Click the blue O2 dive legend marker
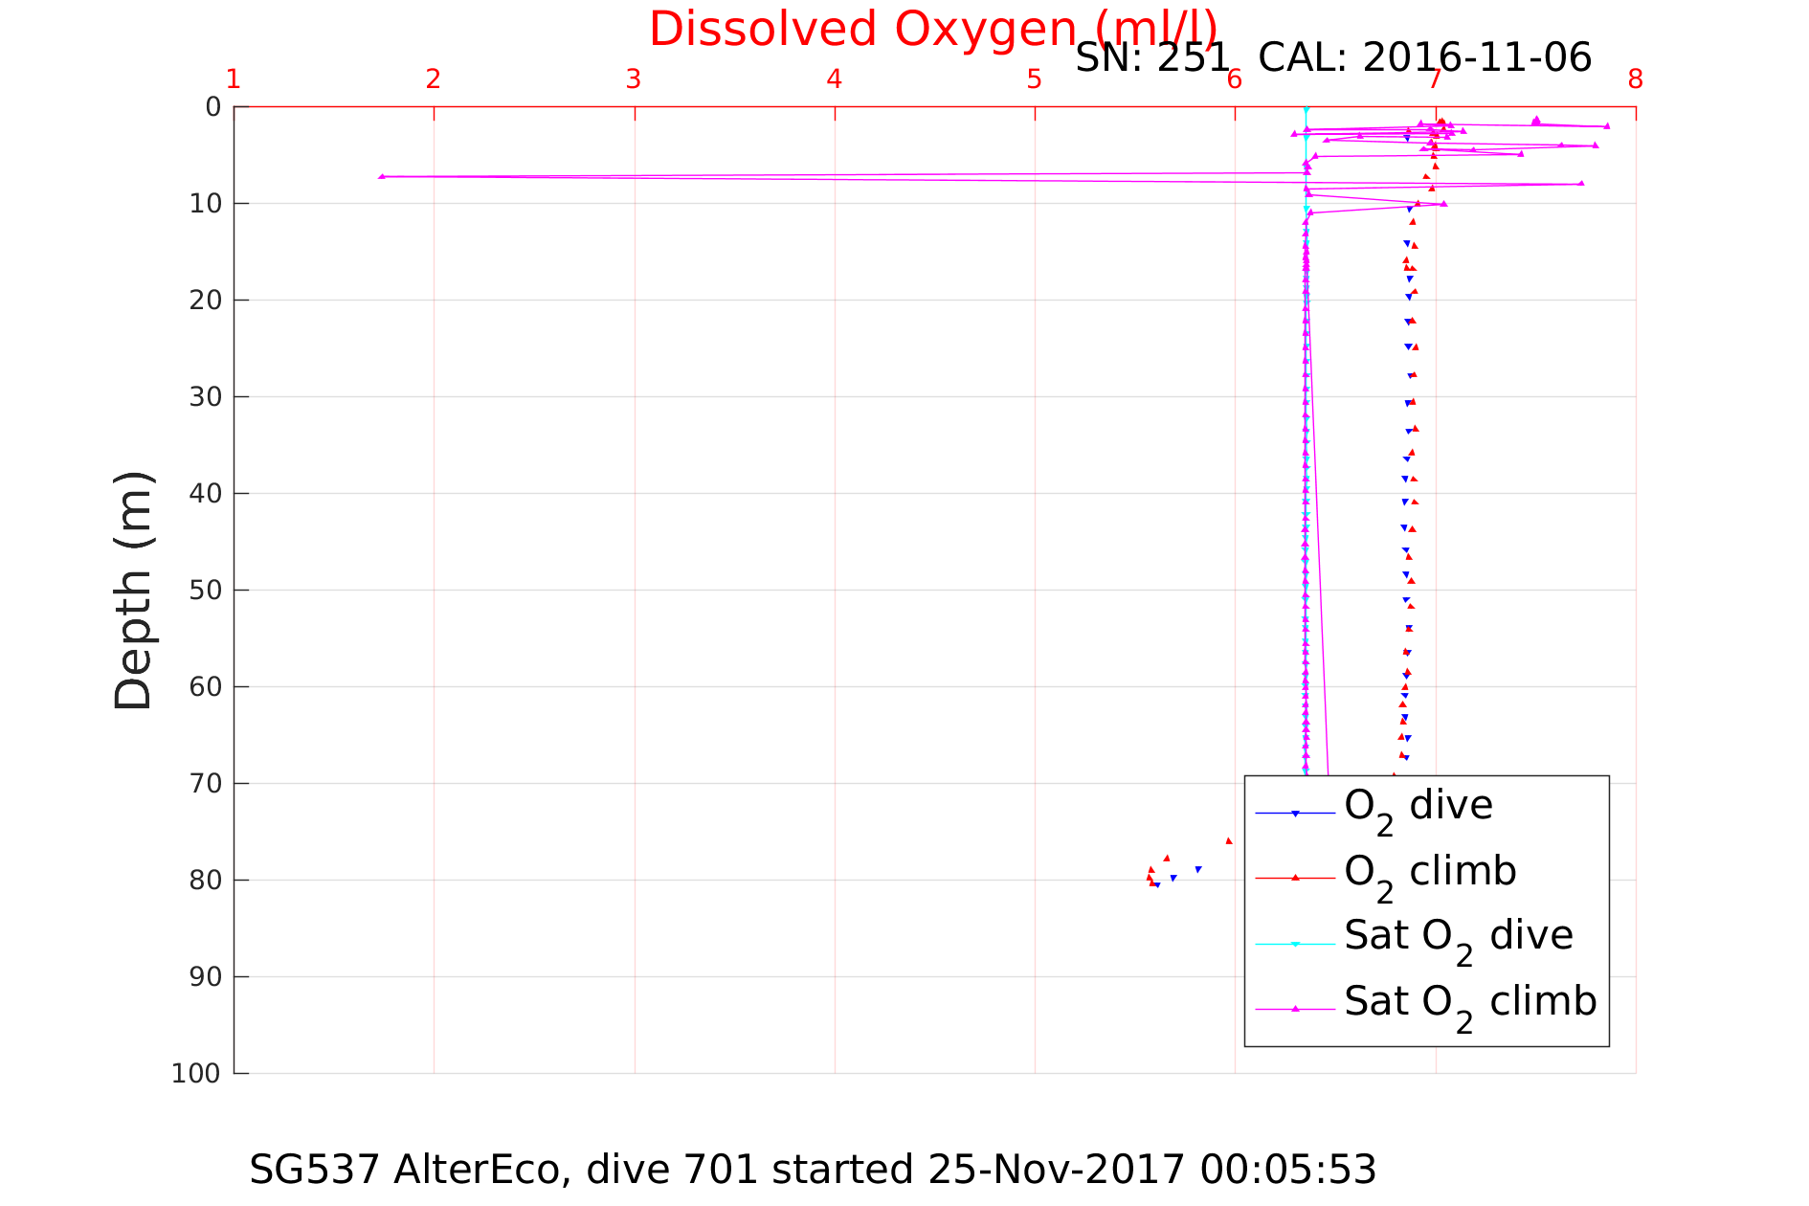This screenshot has height=1206, width=1809. point(1295,814)
